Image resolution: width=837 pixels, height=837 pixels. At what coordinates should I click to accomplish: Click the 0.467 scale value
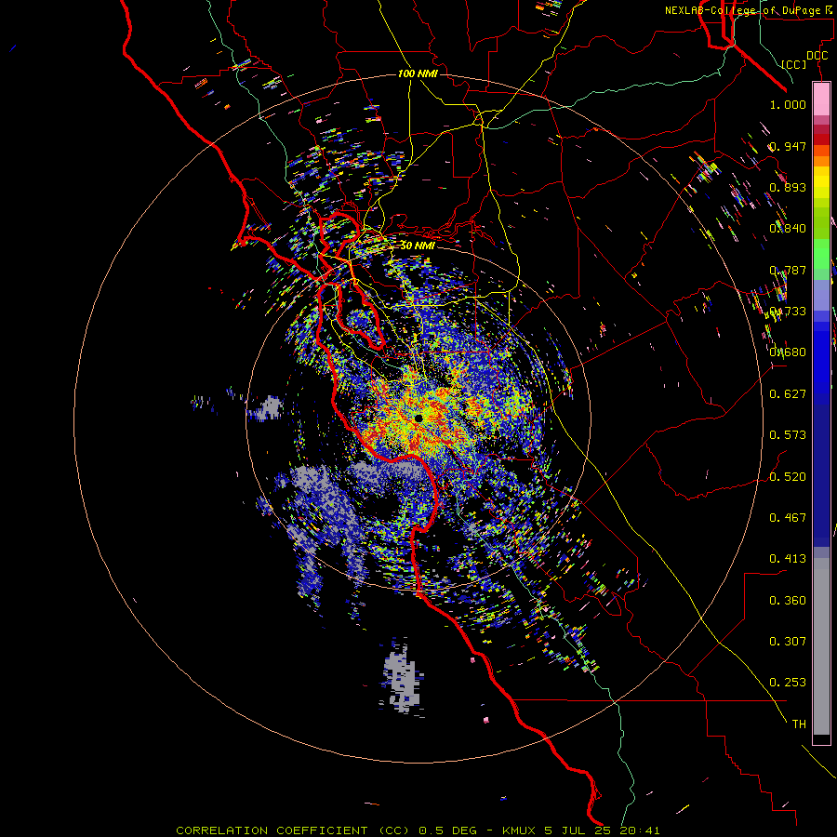788,518
